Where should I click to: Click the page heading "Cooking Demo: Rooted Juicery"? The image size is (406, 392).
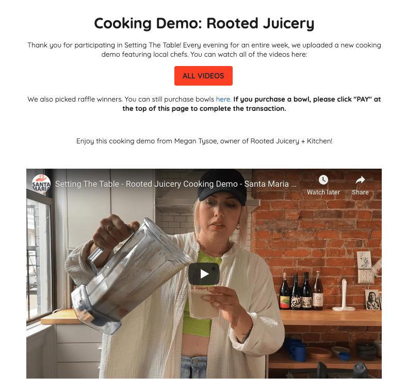point(204,24)
